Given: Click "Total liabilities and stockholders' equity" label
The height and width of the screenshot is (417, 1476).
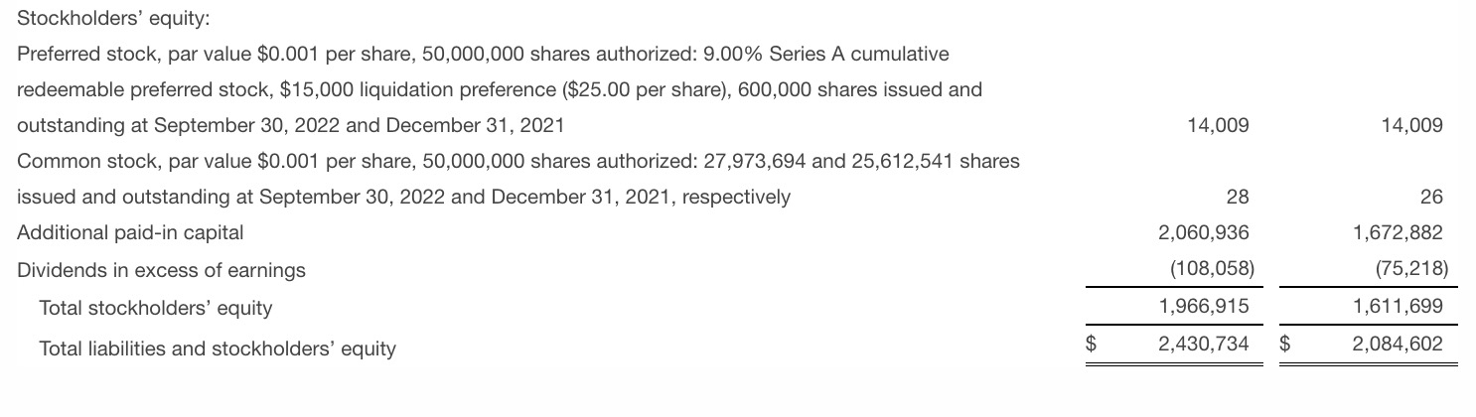Looking at the screenshot, I should point(217,348).
